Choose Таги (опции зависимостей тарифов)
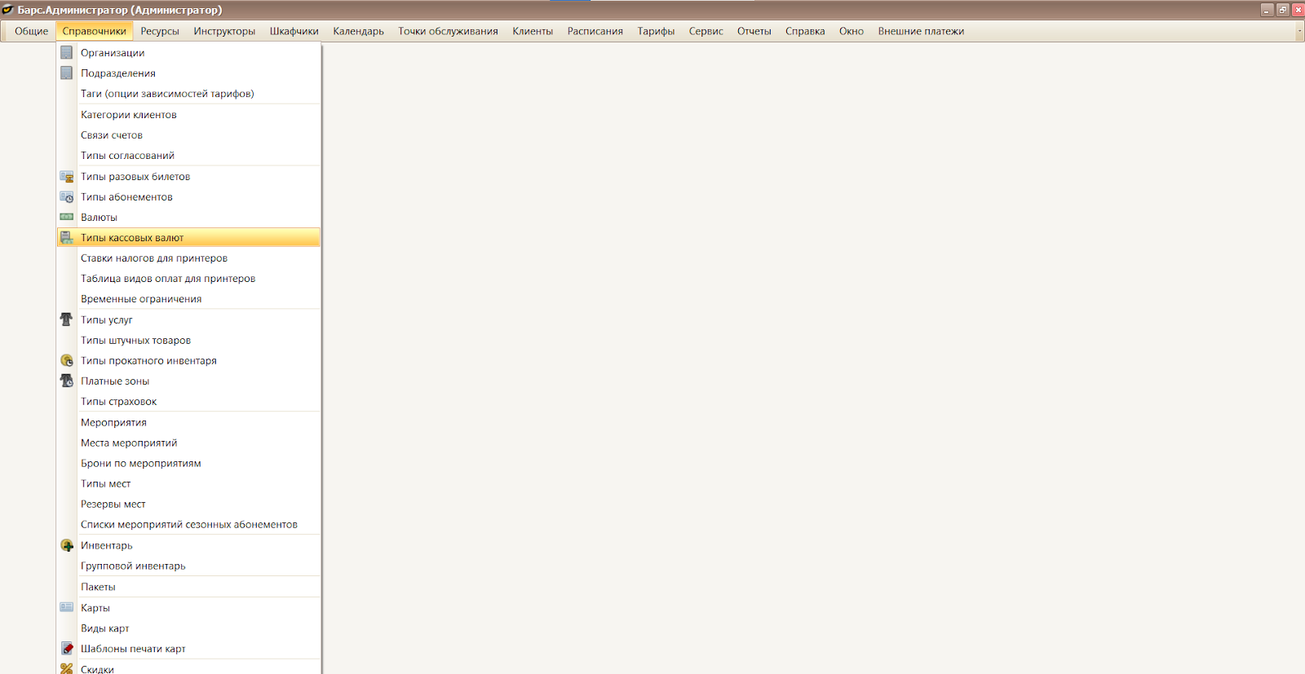Screen dimensions: 1305x674 (188, 94)
